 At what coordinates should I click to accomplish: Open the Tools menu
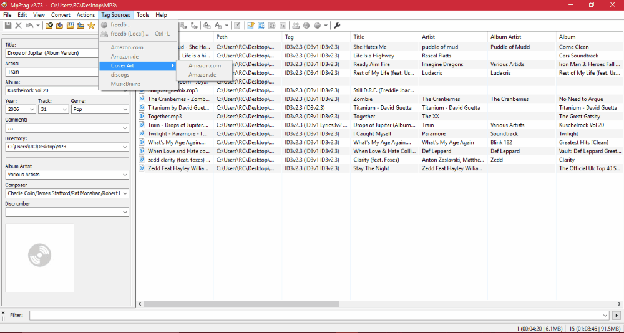click(143, 15)
